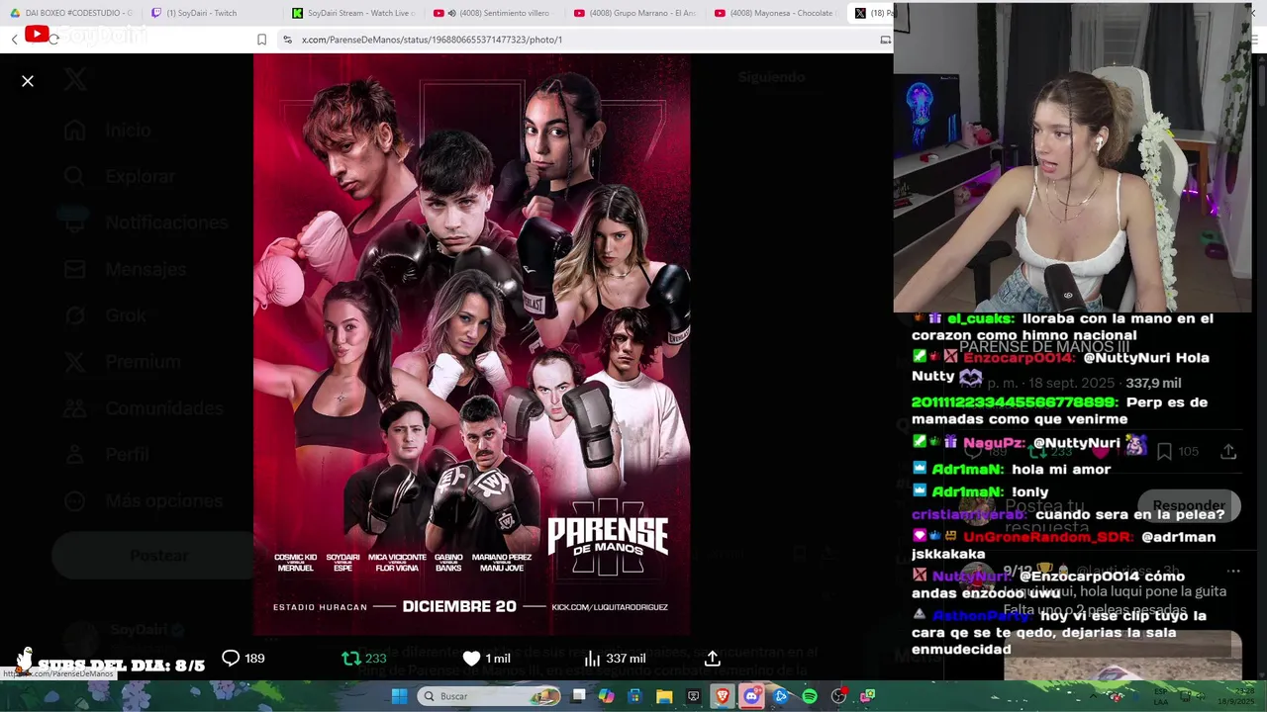Screen dimensions: 1267x712
Task: Click the bookmark icon next to the address bar
Action: (x=261, y=40)
